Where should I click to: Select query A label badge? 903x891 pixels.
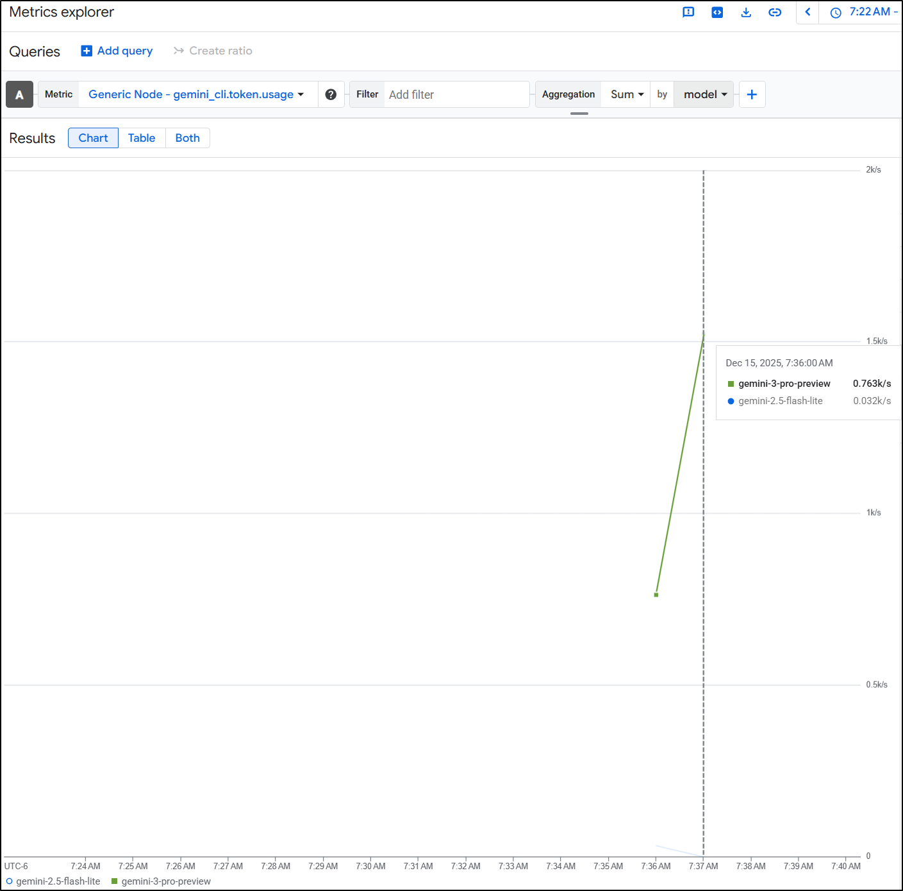[19, 94]
